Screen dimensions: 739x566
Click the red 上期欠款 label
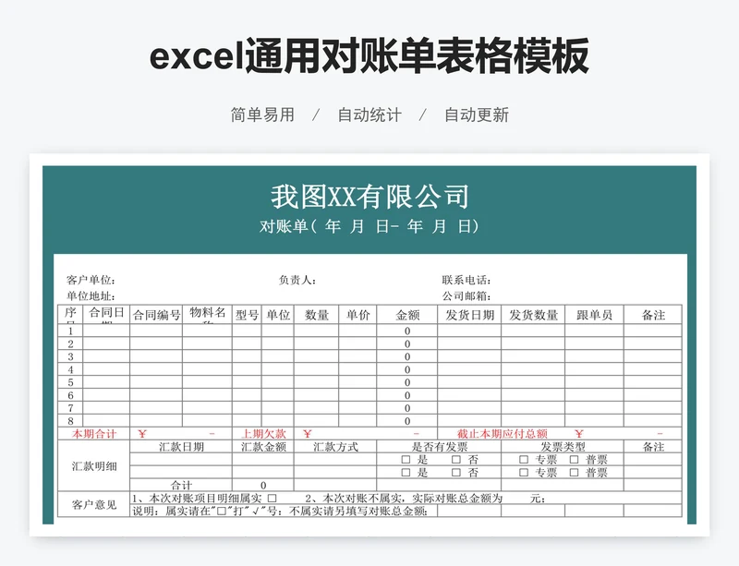(263, 434)
